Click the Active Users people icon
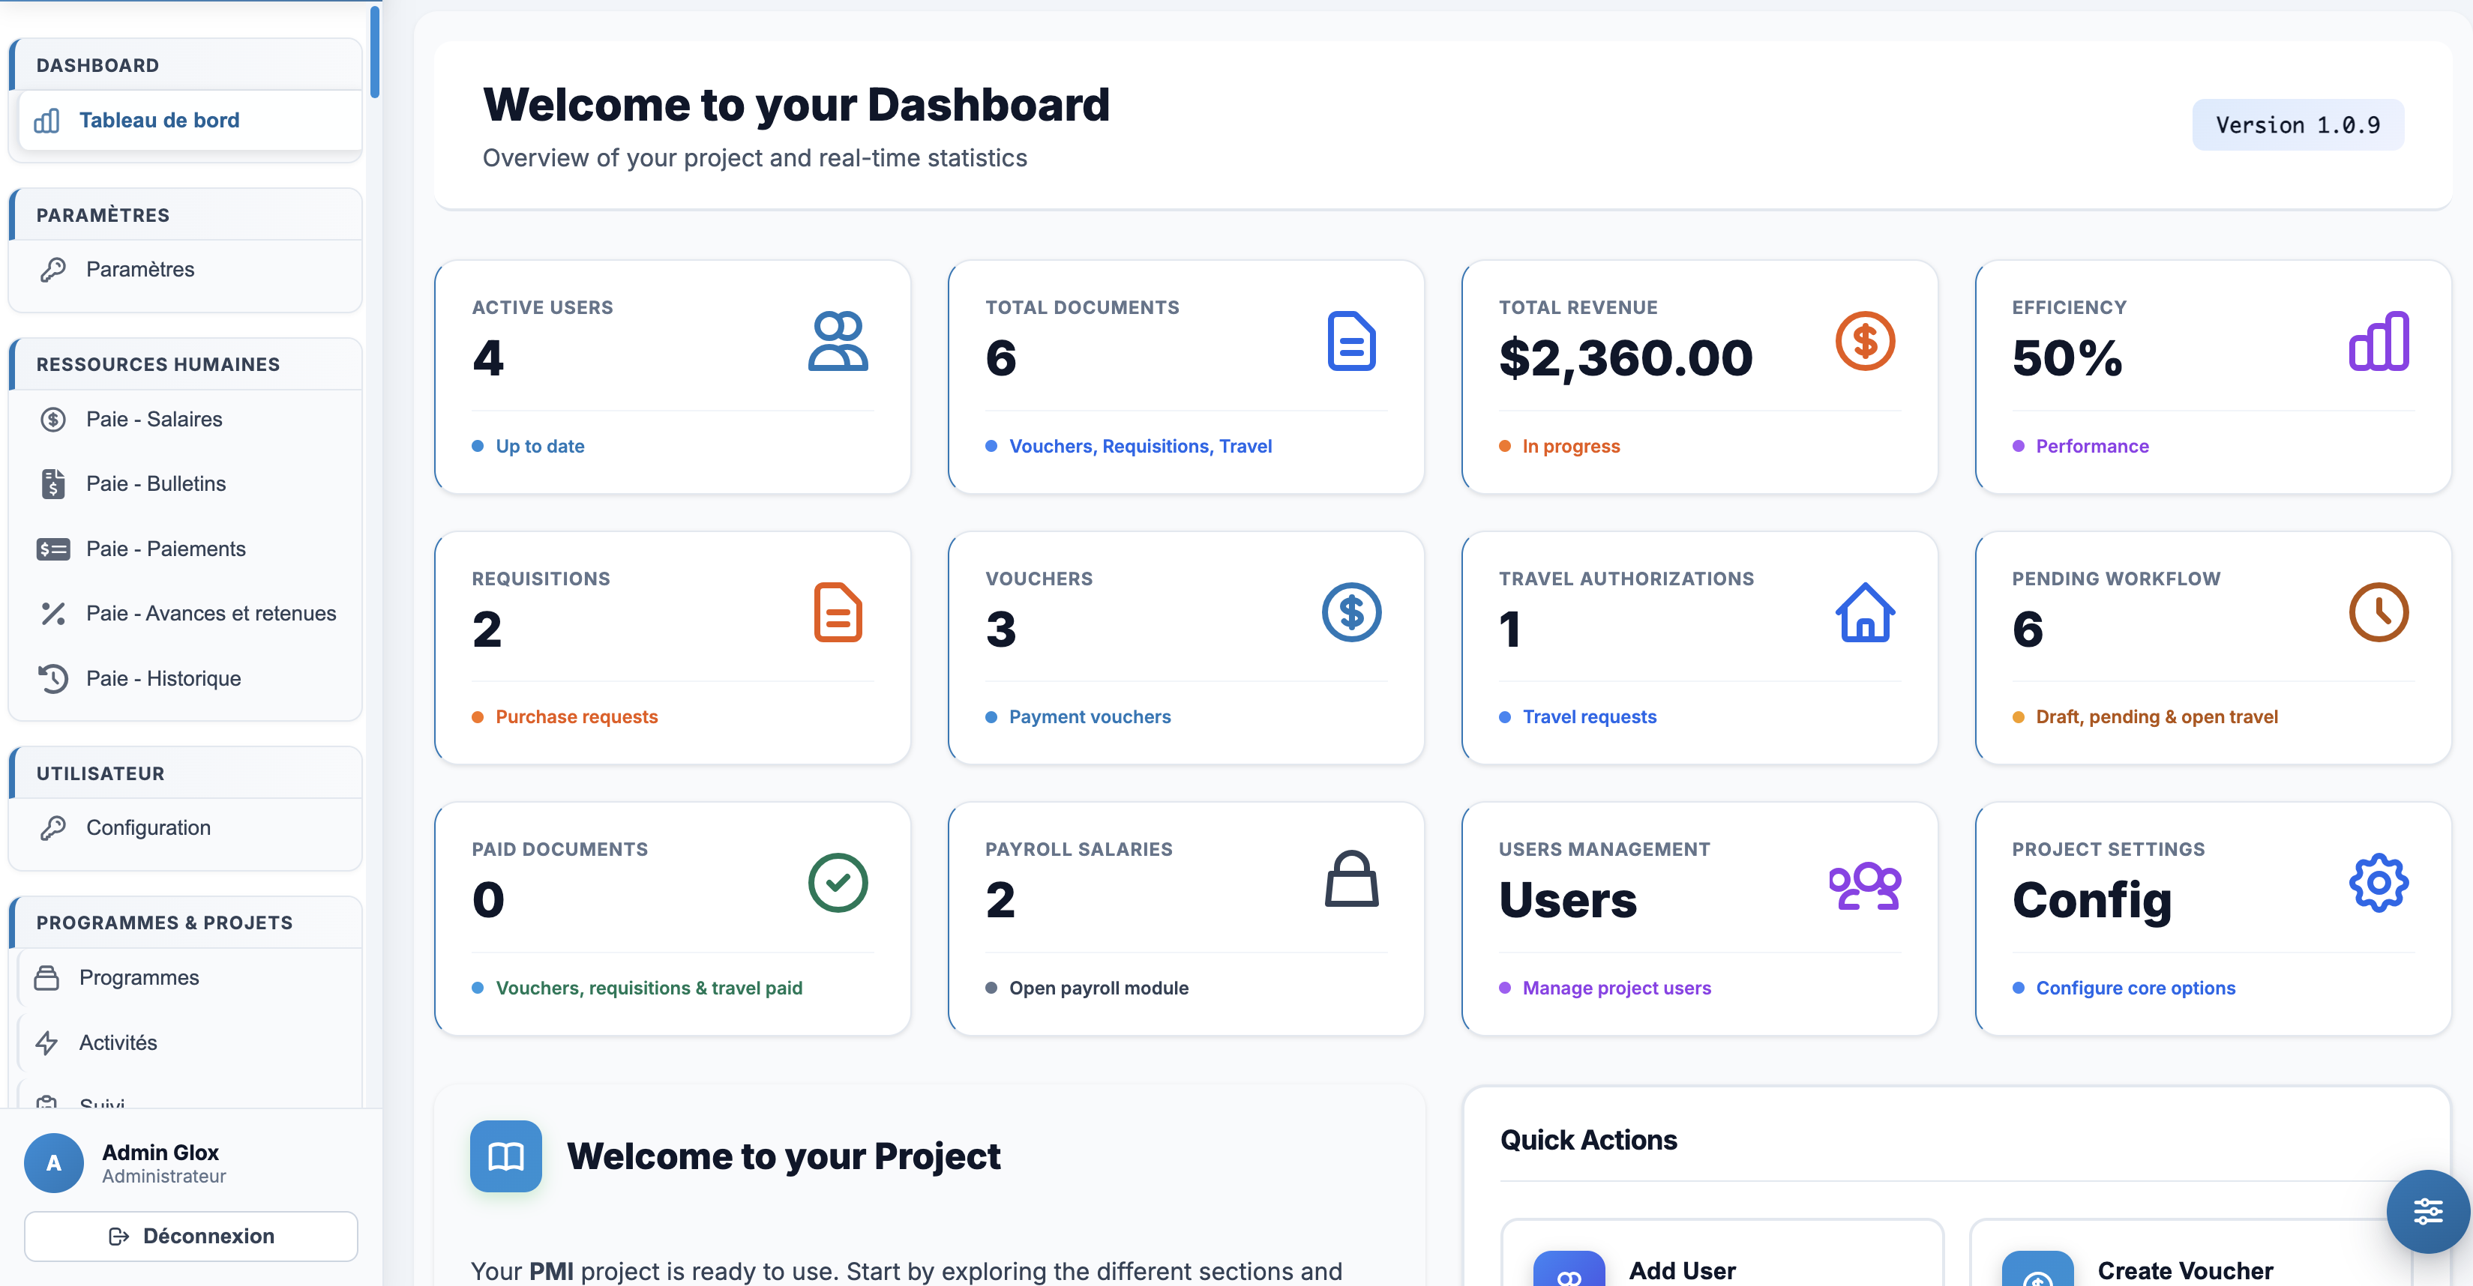The width and height of the screenshot is (2473, 1286). 838,341
